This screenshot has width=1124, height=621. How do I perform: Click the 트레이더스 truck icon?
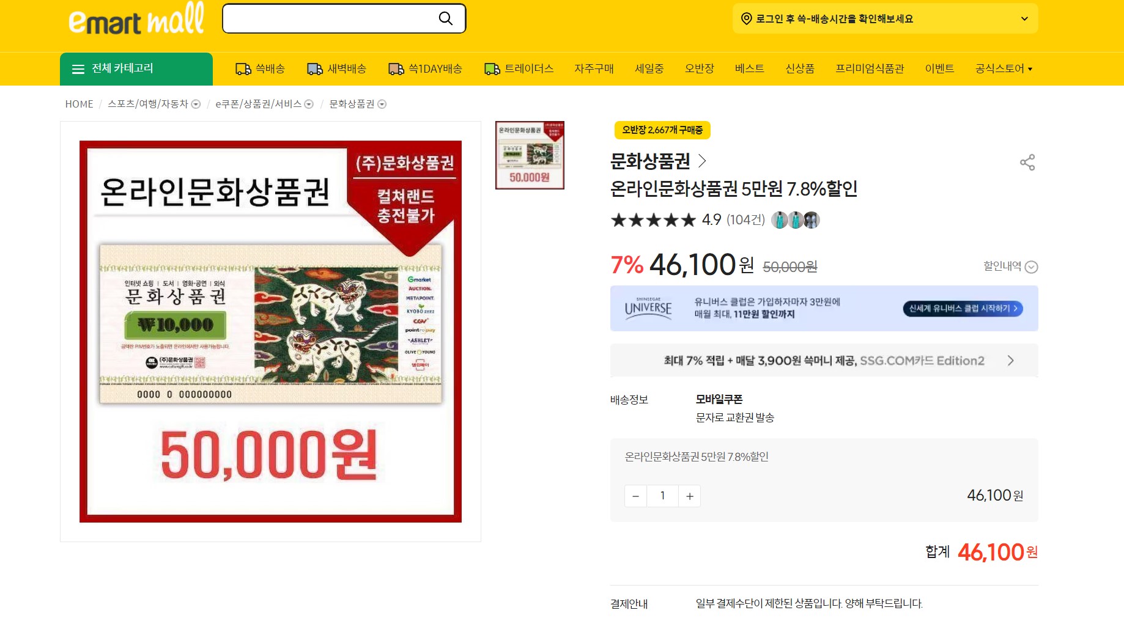(492, 69)
